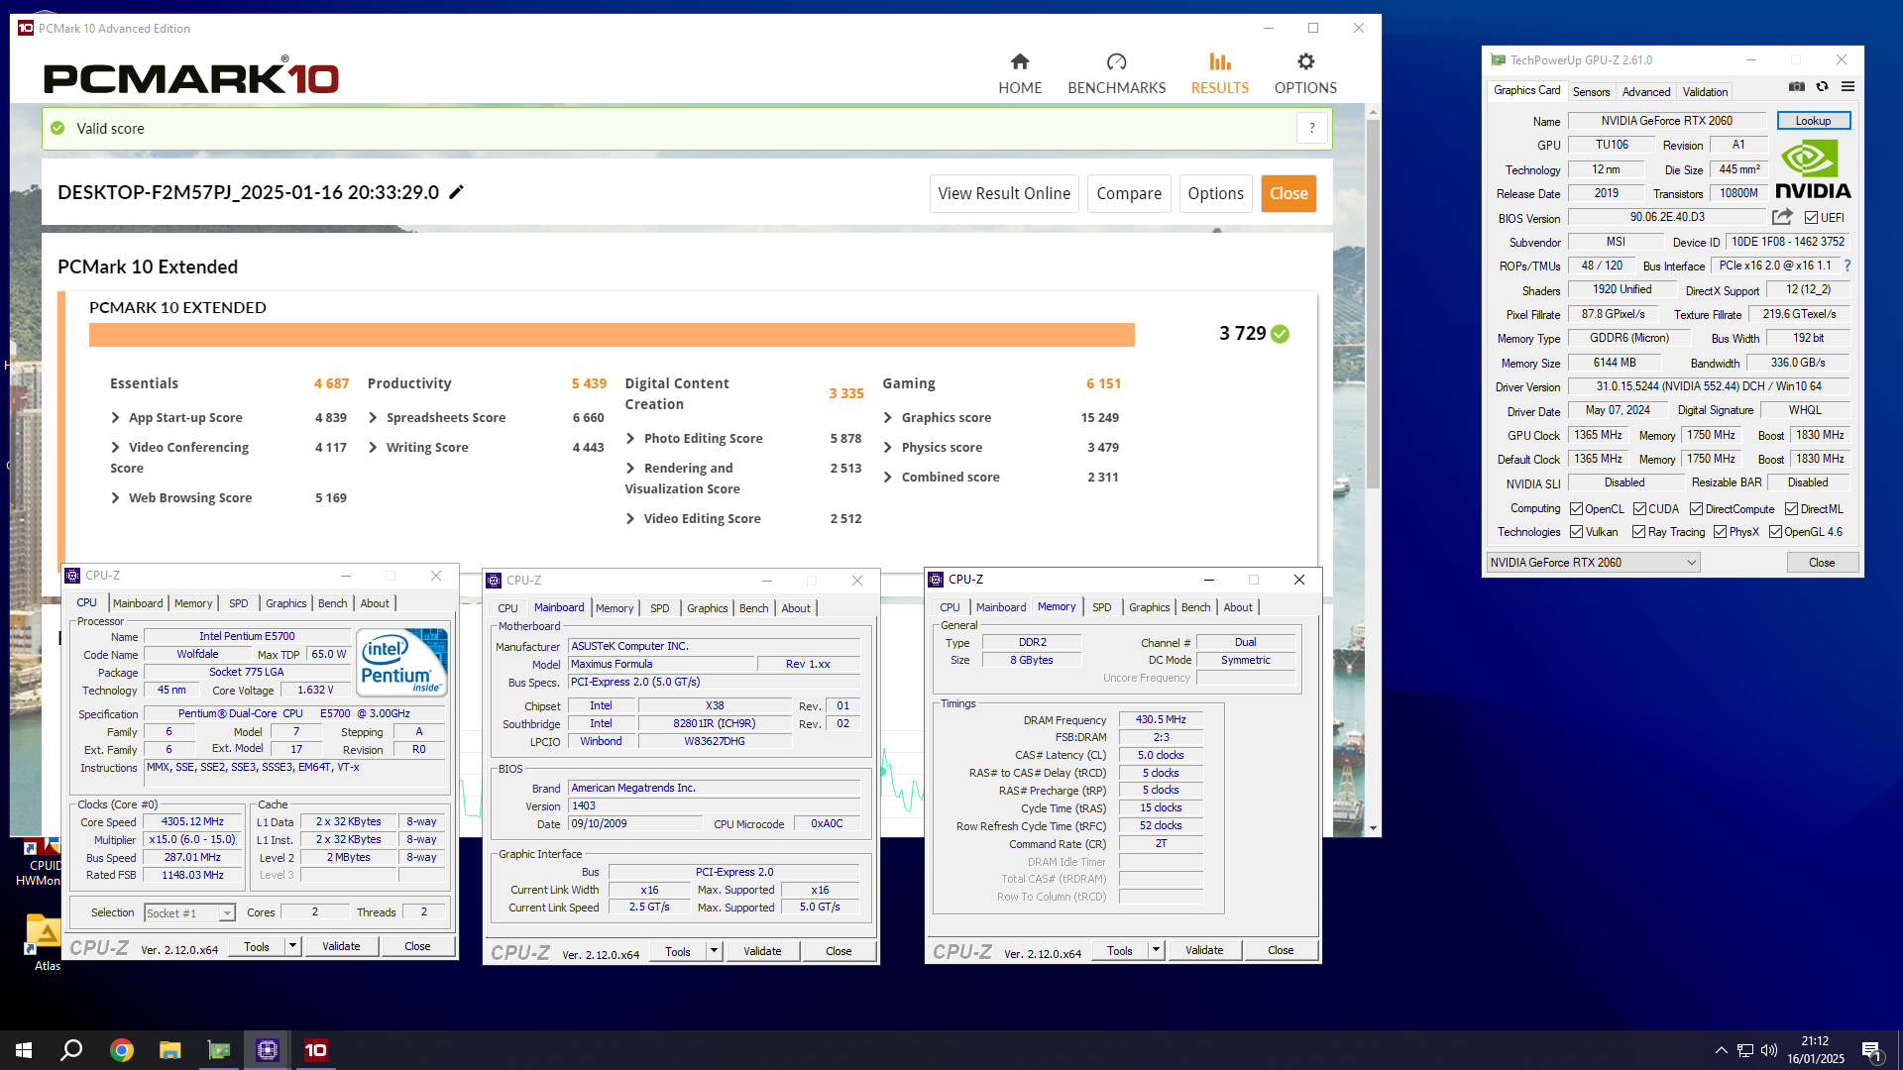
Task: Toggle the DirectML checkbox
Action: pyautogui.click(x=1791, y=509)
